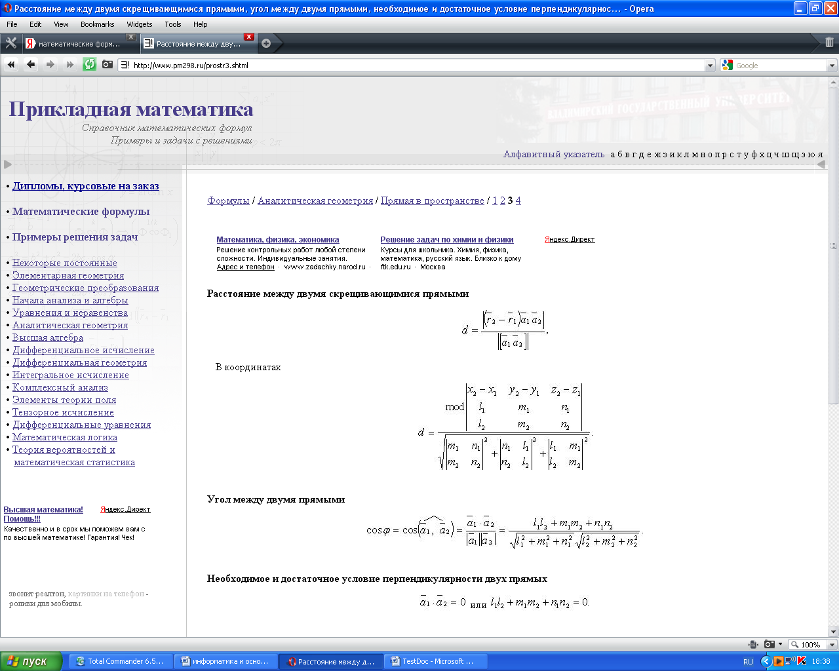
Task: Go back with the Back arrow
Action: 31,65
